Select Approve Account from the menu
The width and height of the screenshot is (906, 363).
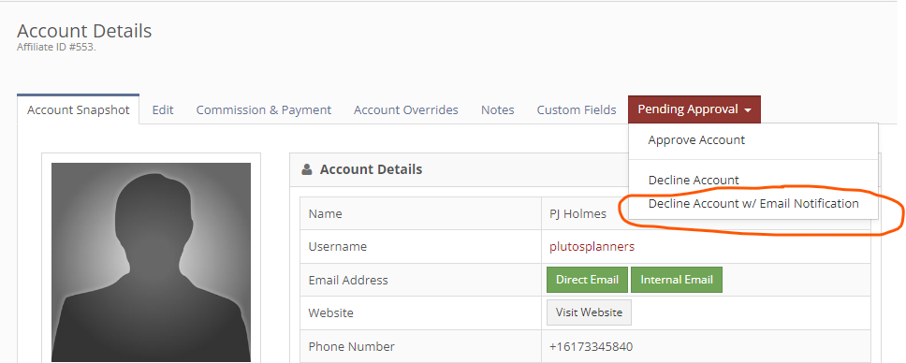[696, 140]
